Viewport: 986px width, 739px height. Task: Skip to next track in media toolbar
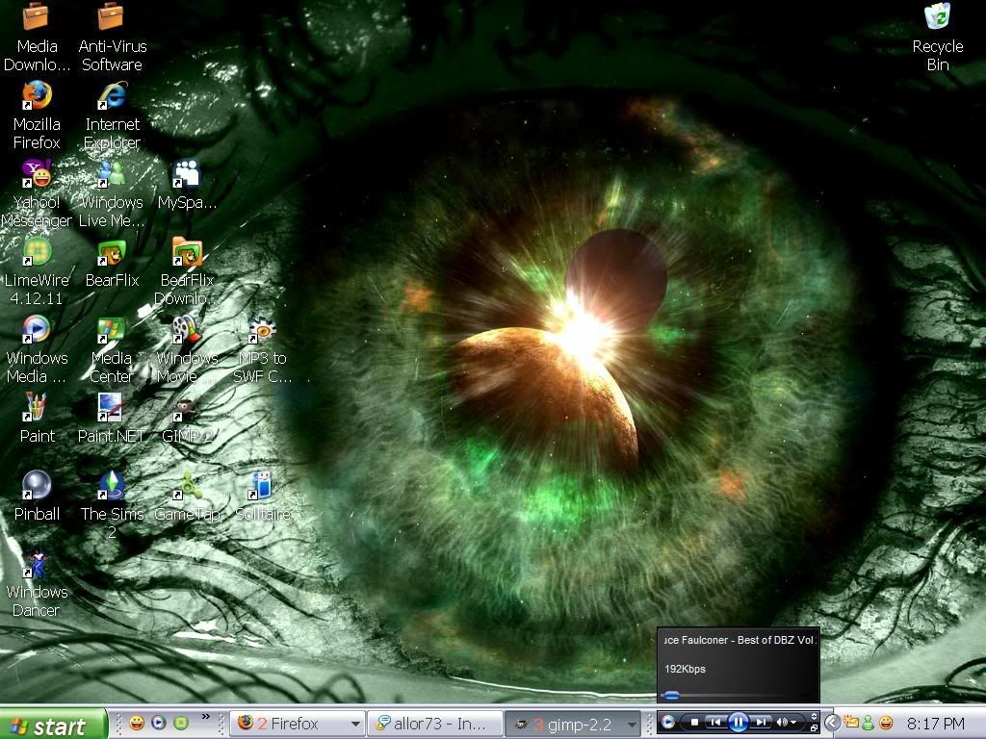[x=761, y=723]
